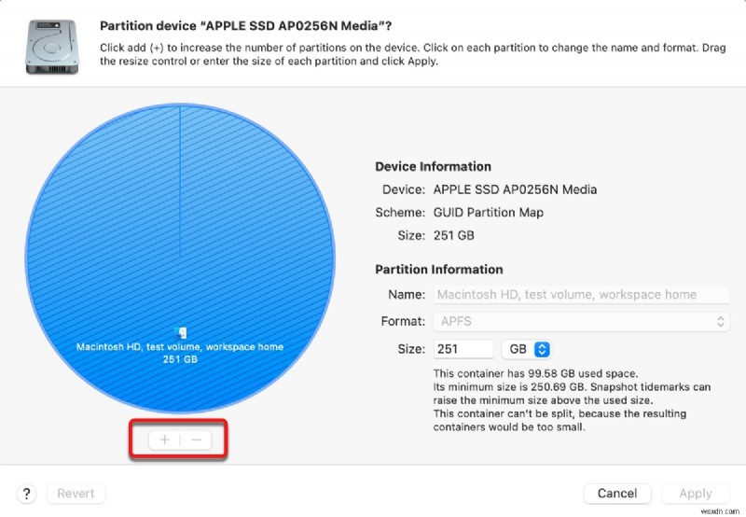The height and width of the screenshot is (517, 746).
Task: Open help with the question mark button
Action: [27, 494]
